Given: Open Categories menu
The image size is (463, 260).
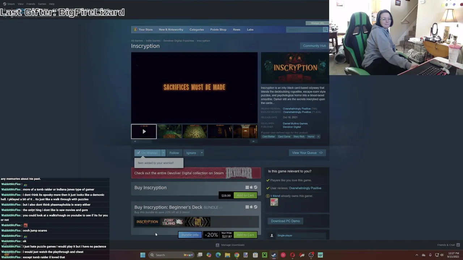Looking at the screenshot, I should [197, 30].
